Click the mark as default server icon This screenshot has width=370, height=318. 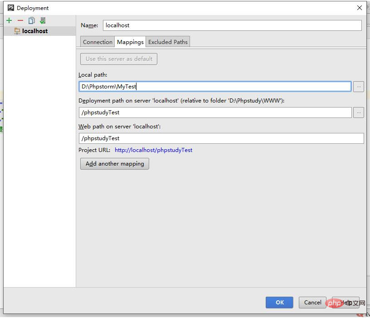tap(43, 20)
